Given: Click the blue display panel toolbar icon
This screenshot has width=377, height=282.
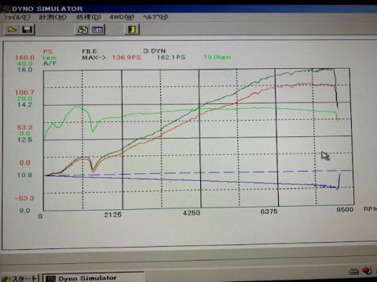Looking at the screenshot, I should 97,30.
